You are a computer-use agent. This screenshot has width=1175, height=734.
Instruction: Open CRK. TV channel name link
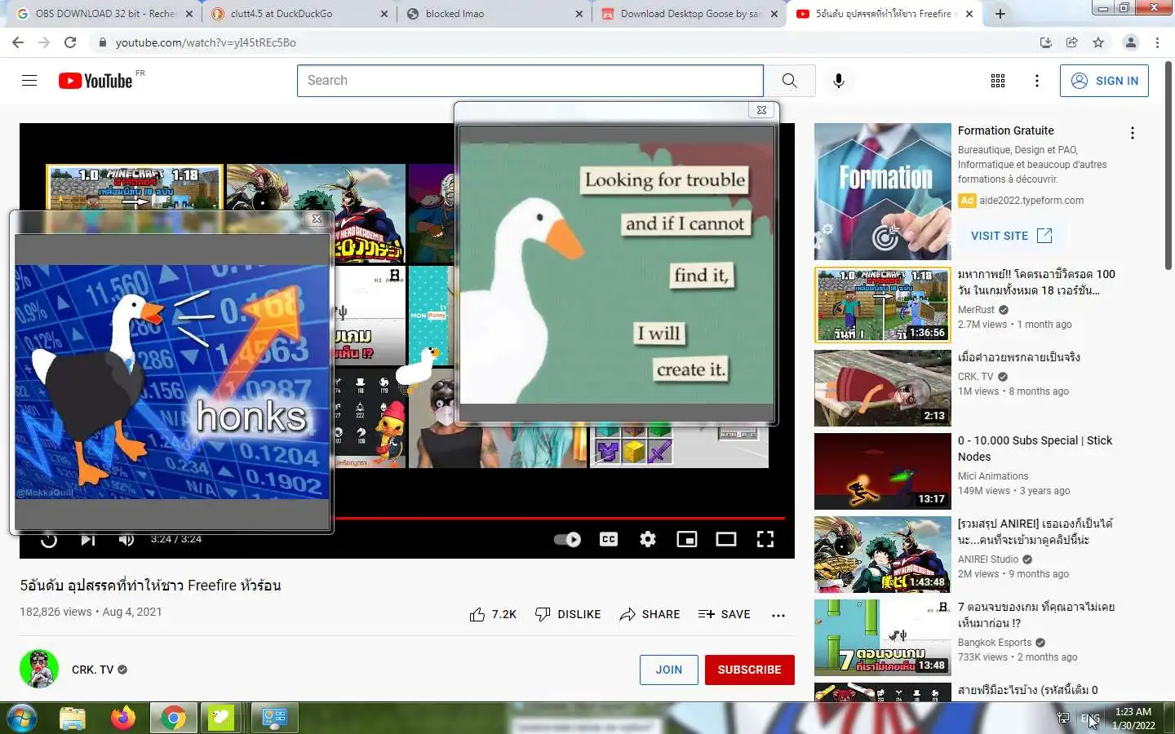[93, 670]
